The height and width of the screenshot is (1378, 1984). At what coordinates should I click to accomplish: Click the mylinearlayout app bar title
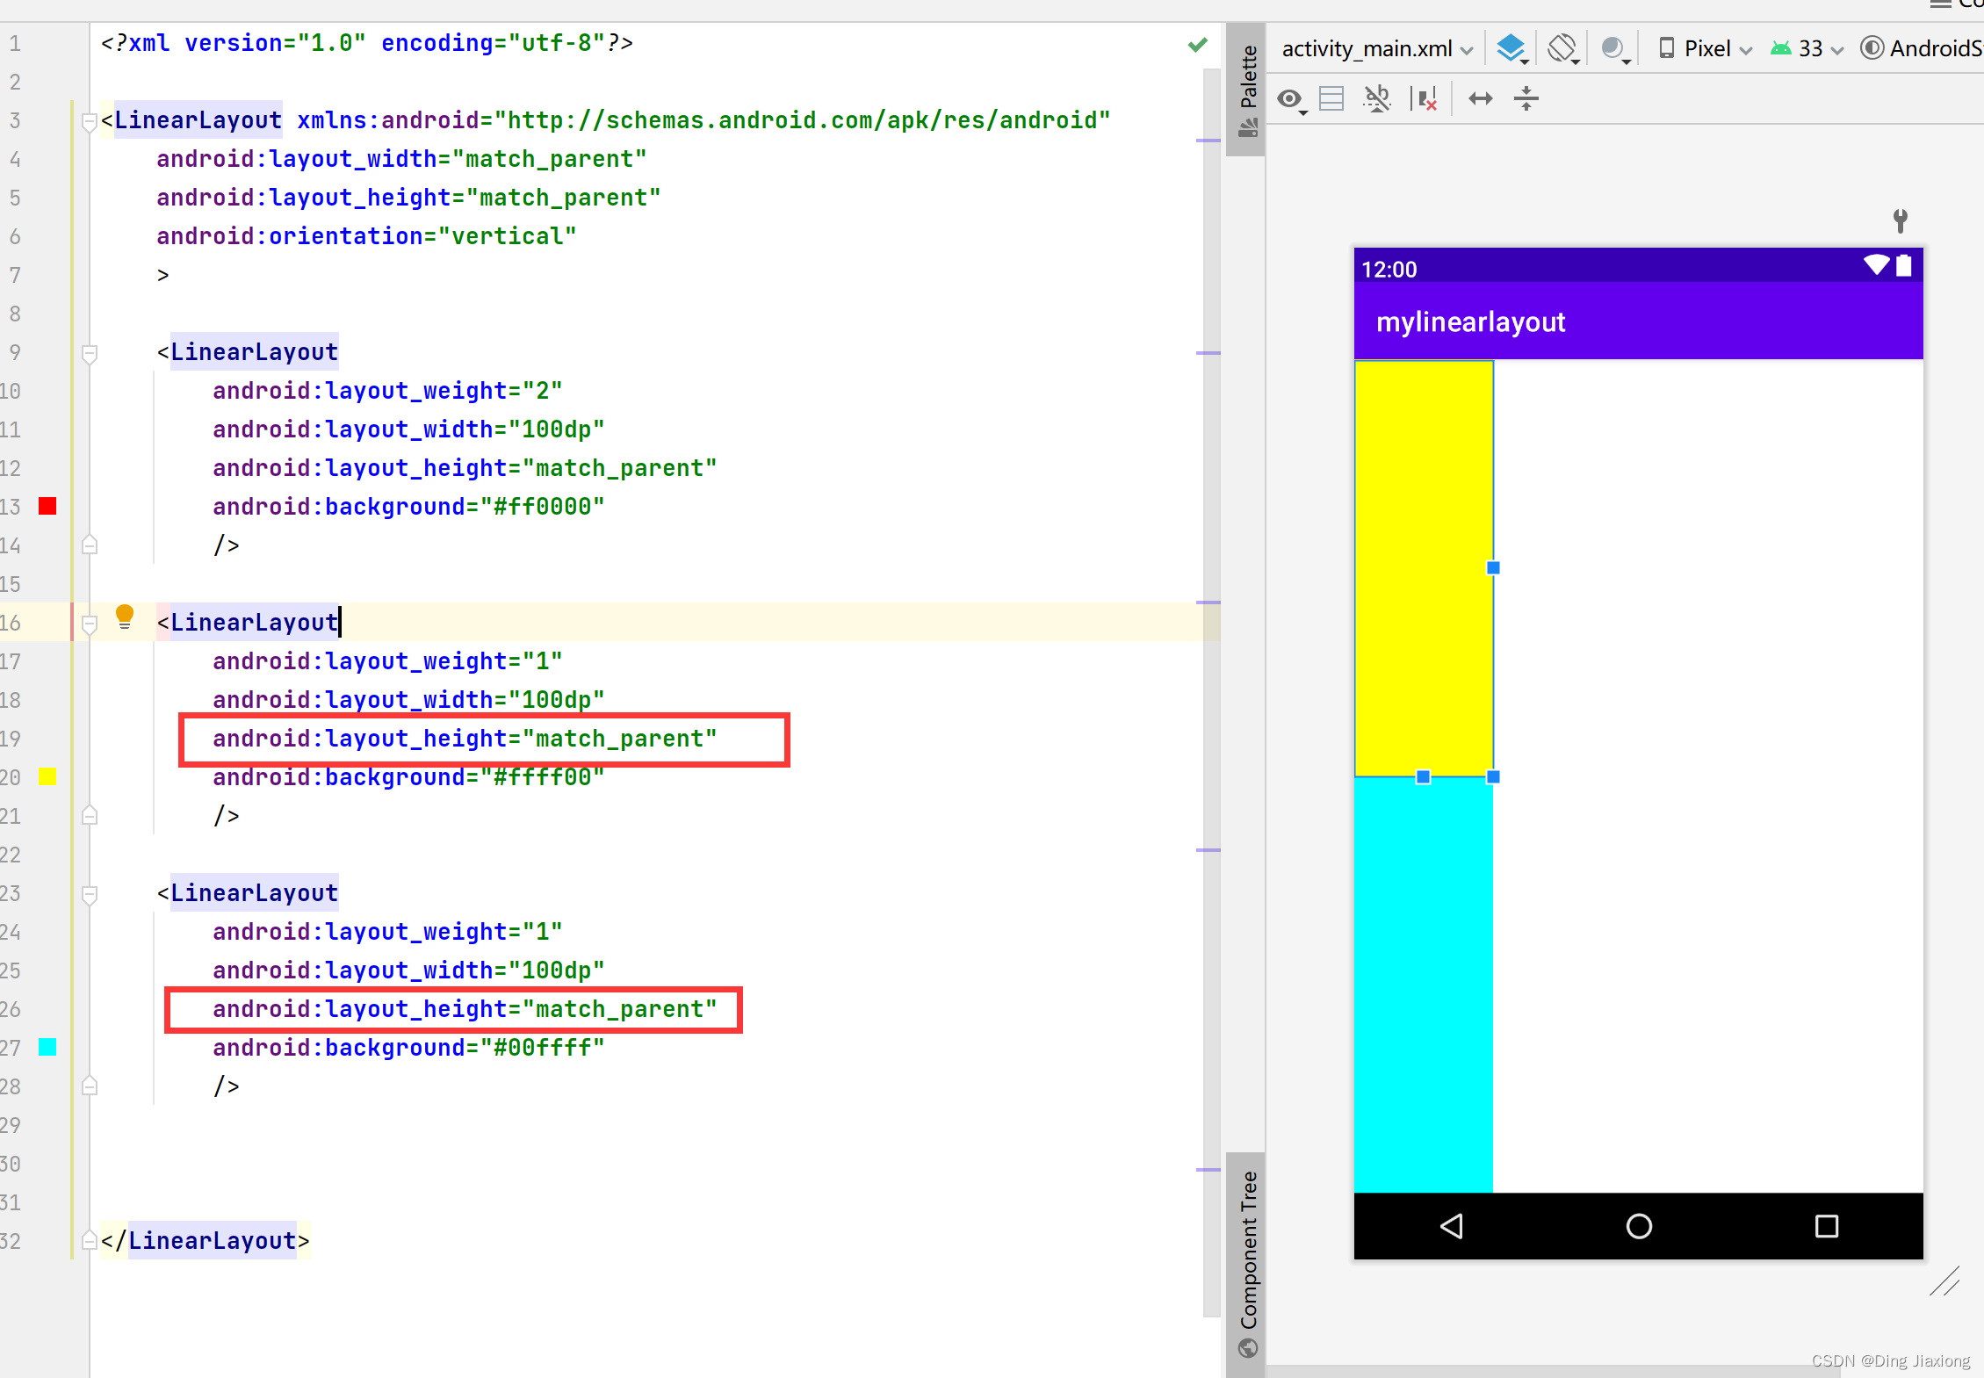click(x=1471, y=322)
